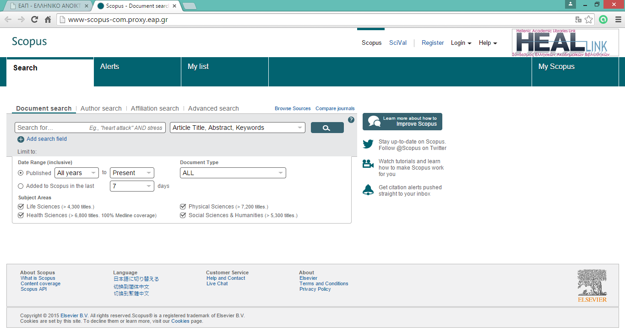
Task: Click in the Search for input field
Action: (x=90, y=128)
